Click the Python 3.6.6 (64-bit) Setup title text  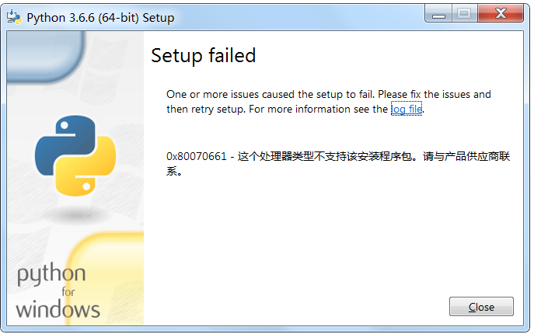tap(100, 18)
